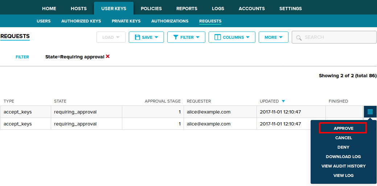
Task: Open the Reports tab
Action: point(187,8)
